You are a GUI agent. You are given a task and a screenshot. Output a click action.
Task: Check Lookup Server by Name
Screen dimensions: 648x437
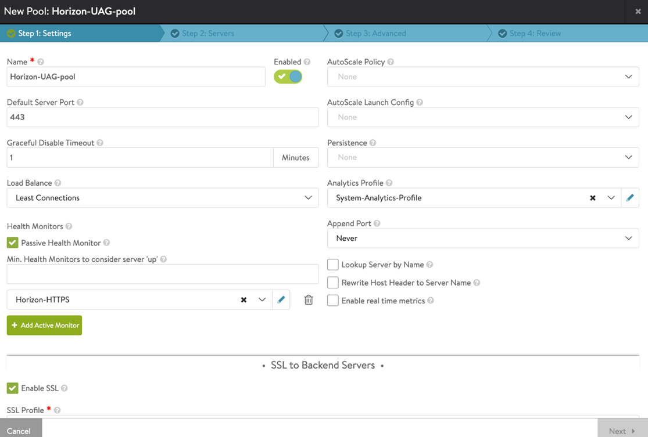[x=332, y=265]
